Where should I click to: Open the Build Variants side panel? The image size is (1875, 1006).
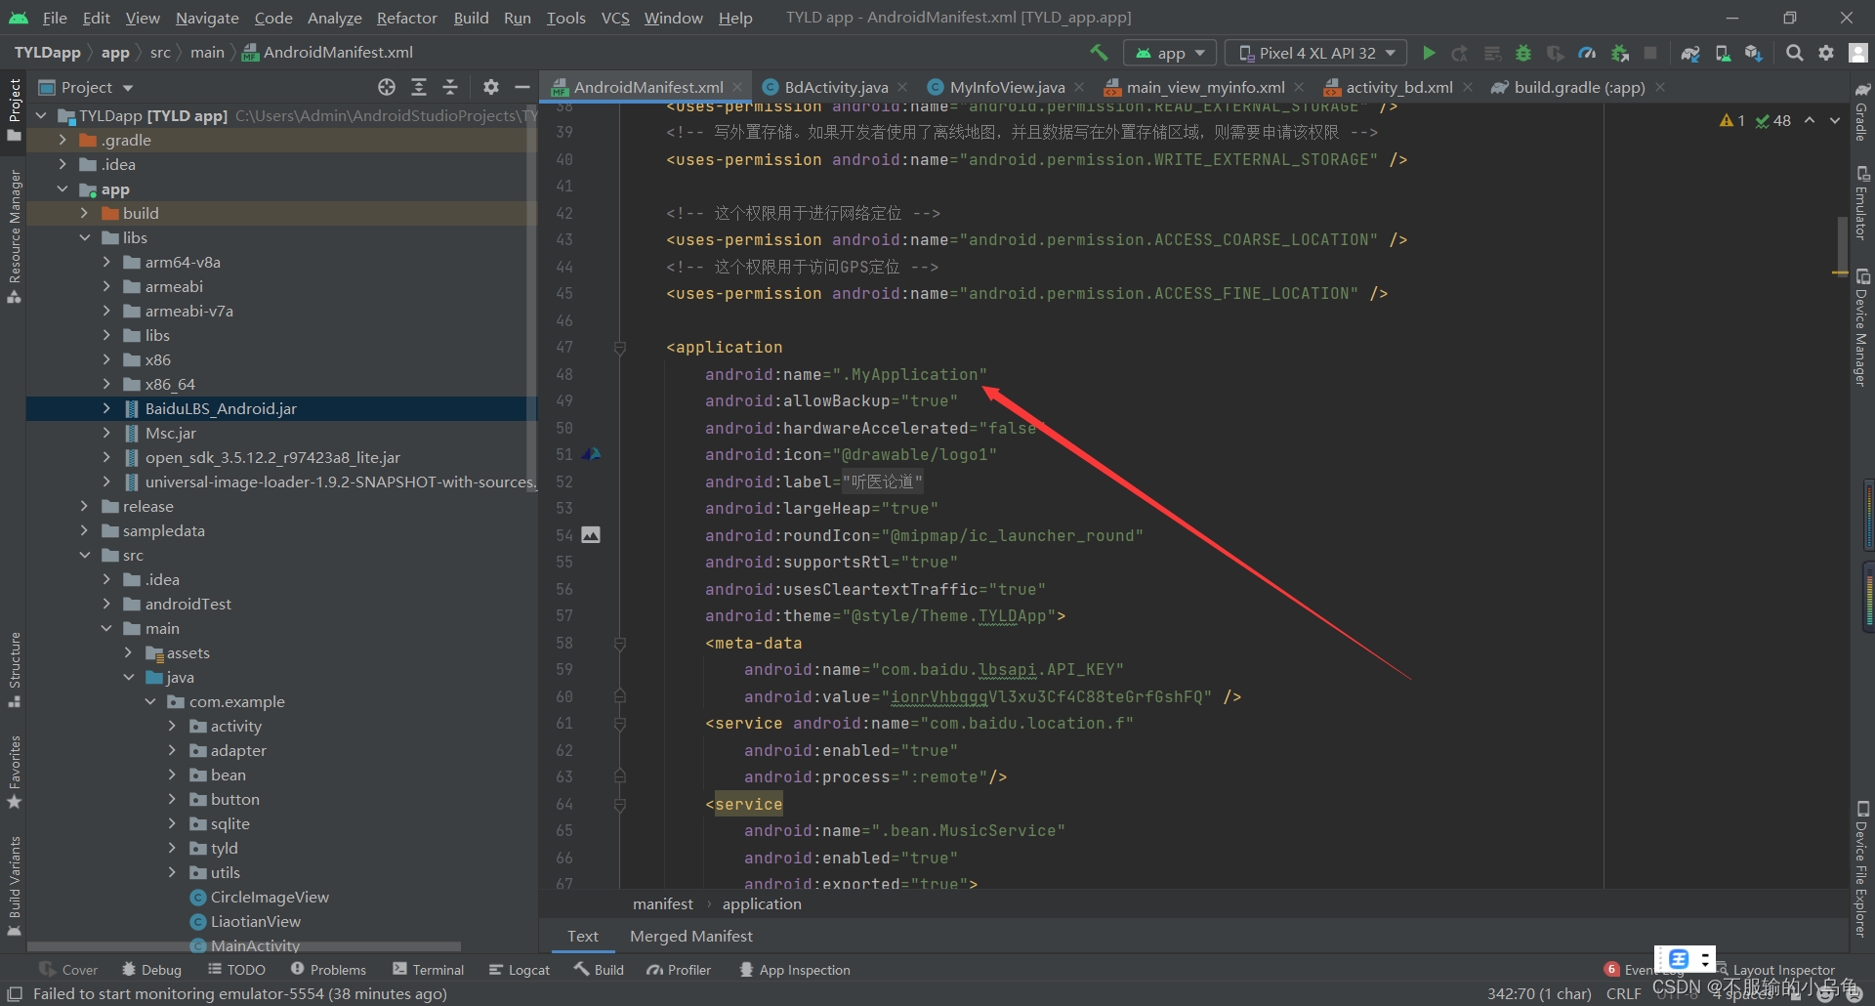click(x=14, y=886)
